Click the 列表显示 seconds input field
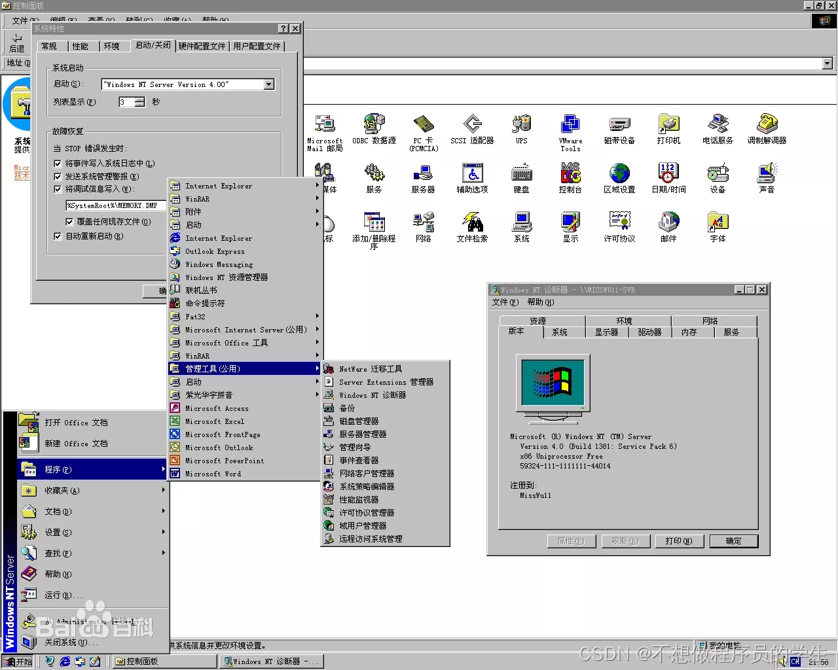This screenshot has height=670, width=838. click(x=126, y=102)
